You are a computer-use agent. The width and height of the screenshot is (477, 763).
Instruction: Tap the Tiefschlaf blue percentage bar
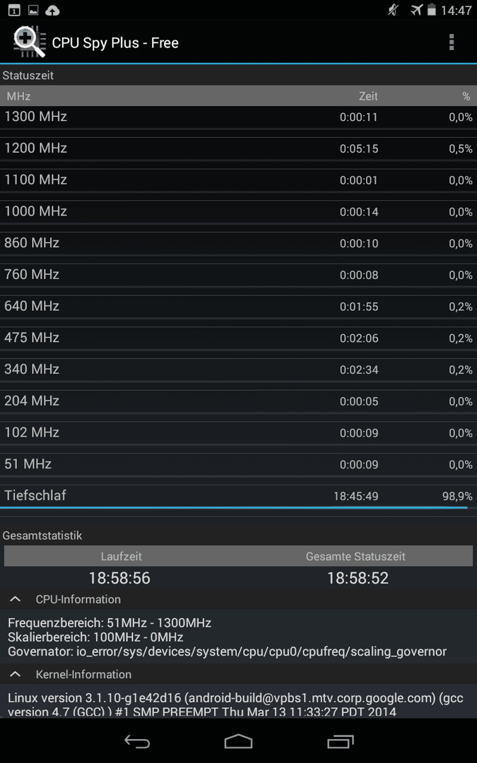coord(234,507)
